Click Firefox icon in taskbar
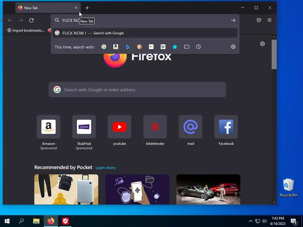303x227 pixels. pyautogui.click(x=51, y=221)
